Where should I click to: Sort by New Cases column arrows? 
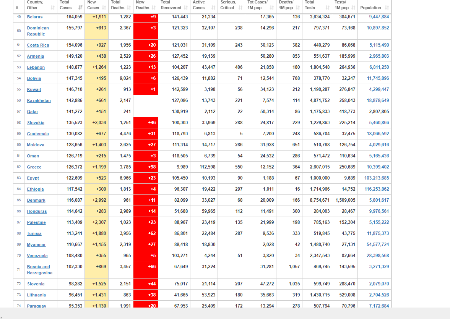(104, 8)
